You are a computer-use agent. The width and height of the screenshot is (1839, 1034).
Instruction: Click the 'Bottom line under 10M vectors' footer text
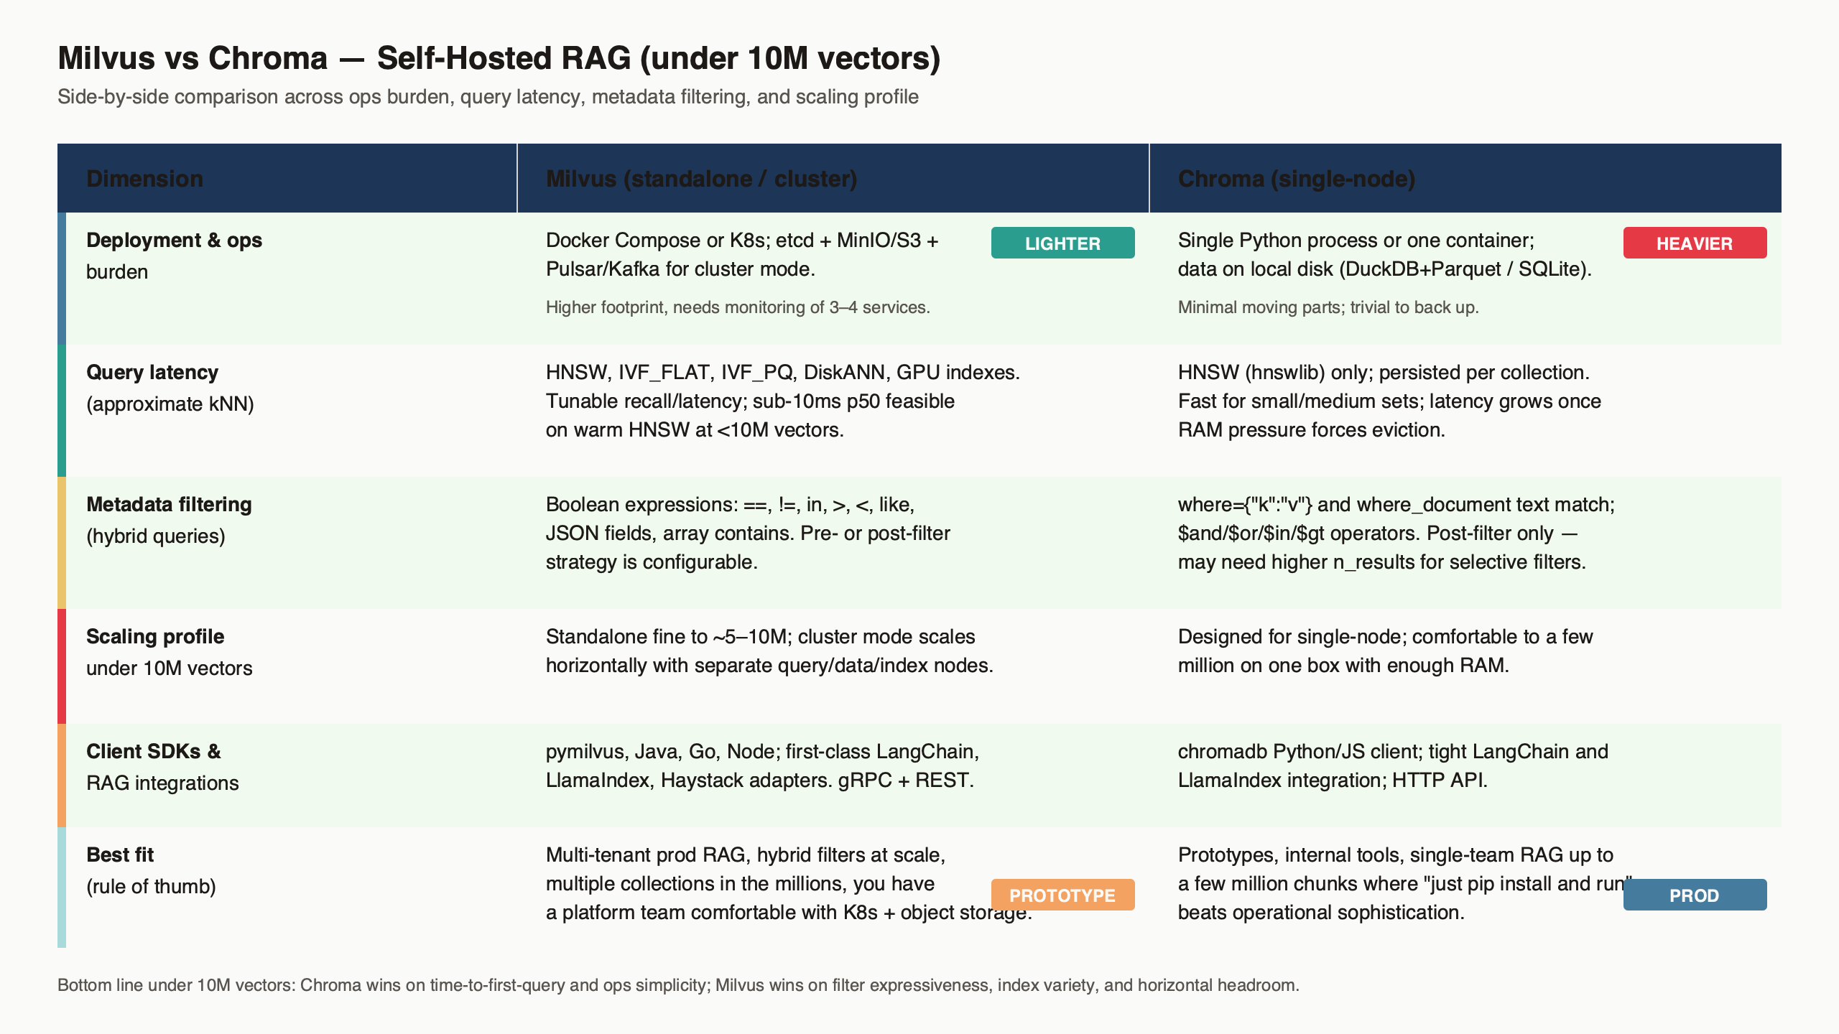click(x=678, y=985)
